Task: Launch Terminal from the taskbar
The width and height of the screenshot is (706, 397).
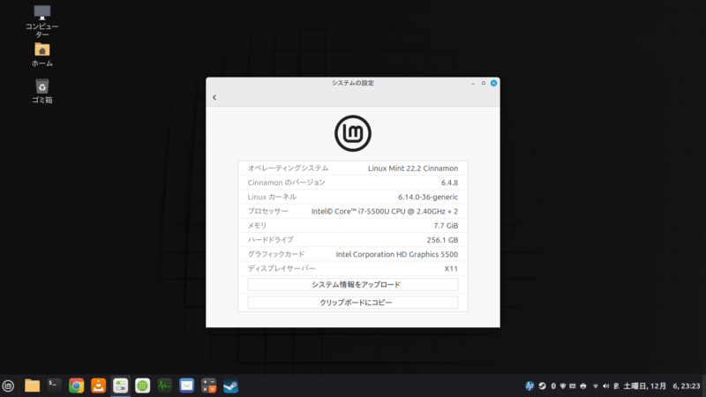Action: (x=55, y=386)
